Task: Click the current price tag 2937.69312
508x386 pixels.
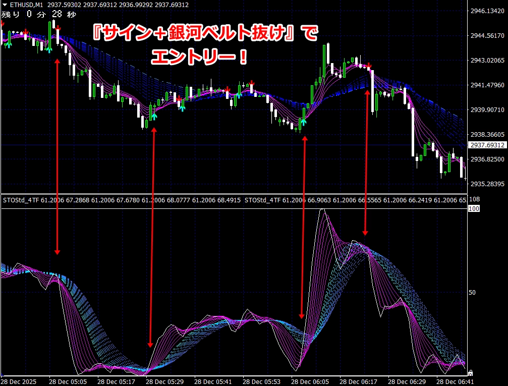Action: [x=487, y=145]
